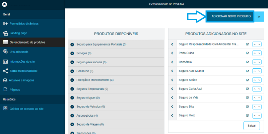
Task: Remove Seguro Bike with left arrow
Action: pos(172,107)
